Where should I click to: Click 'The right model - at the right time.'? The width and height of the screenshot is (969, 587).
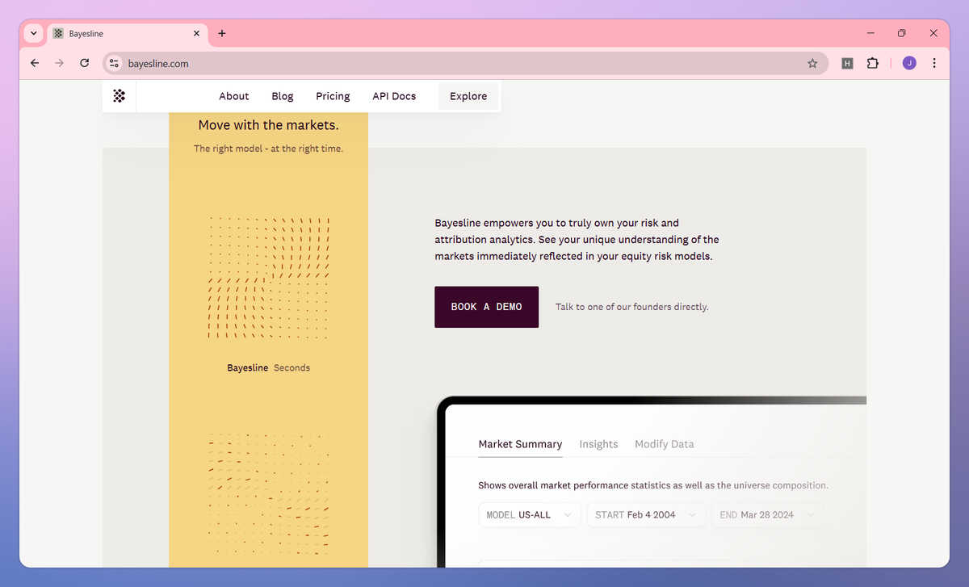point(268,149)
